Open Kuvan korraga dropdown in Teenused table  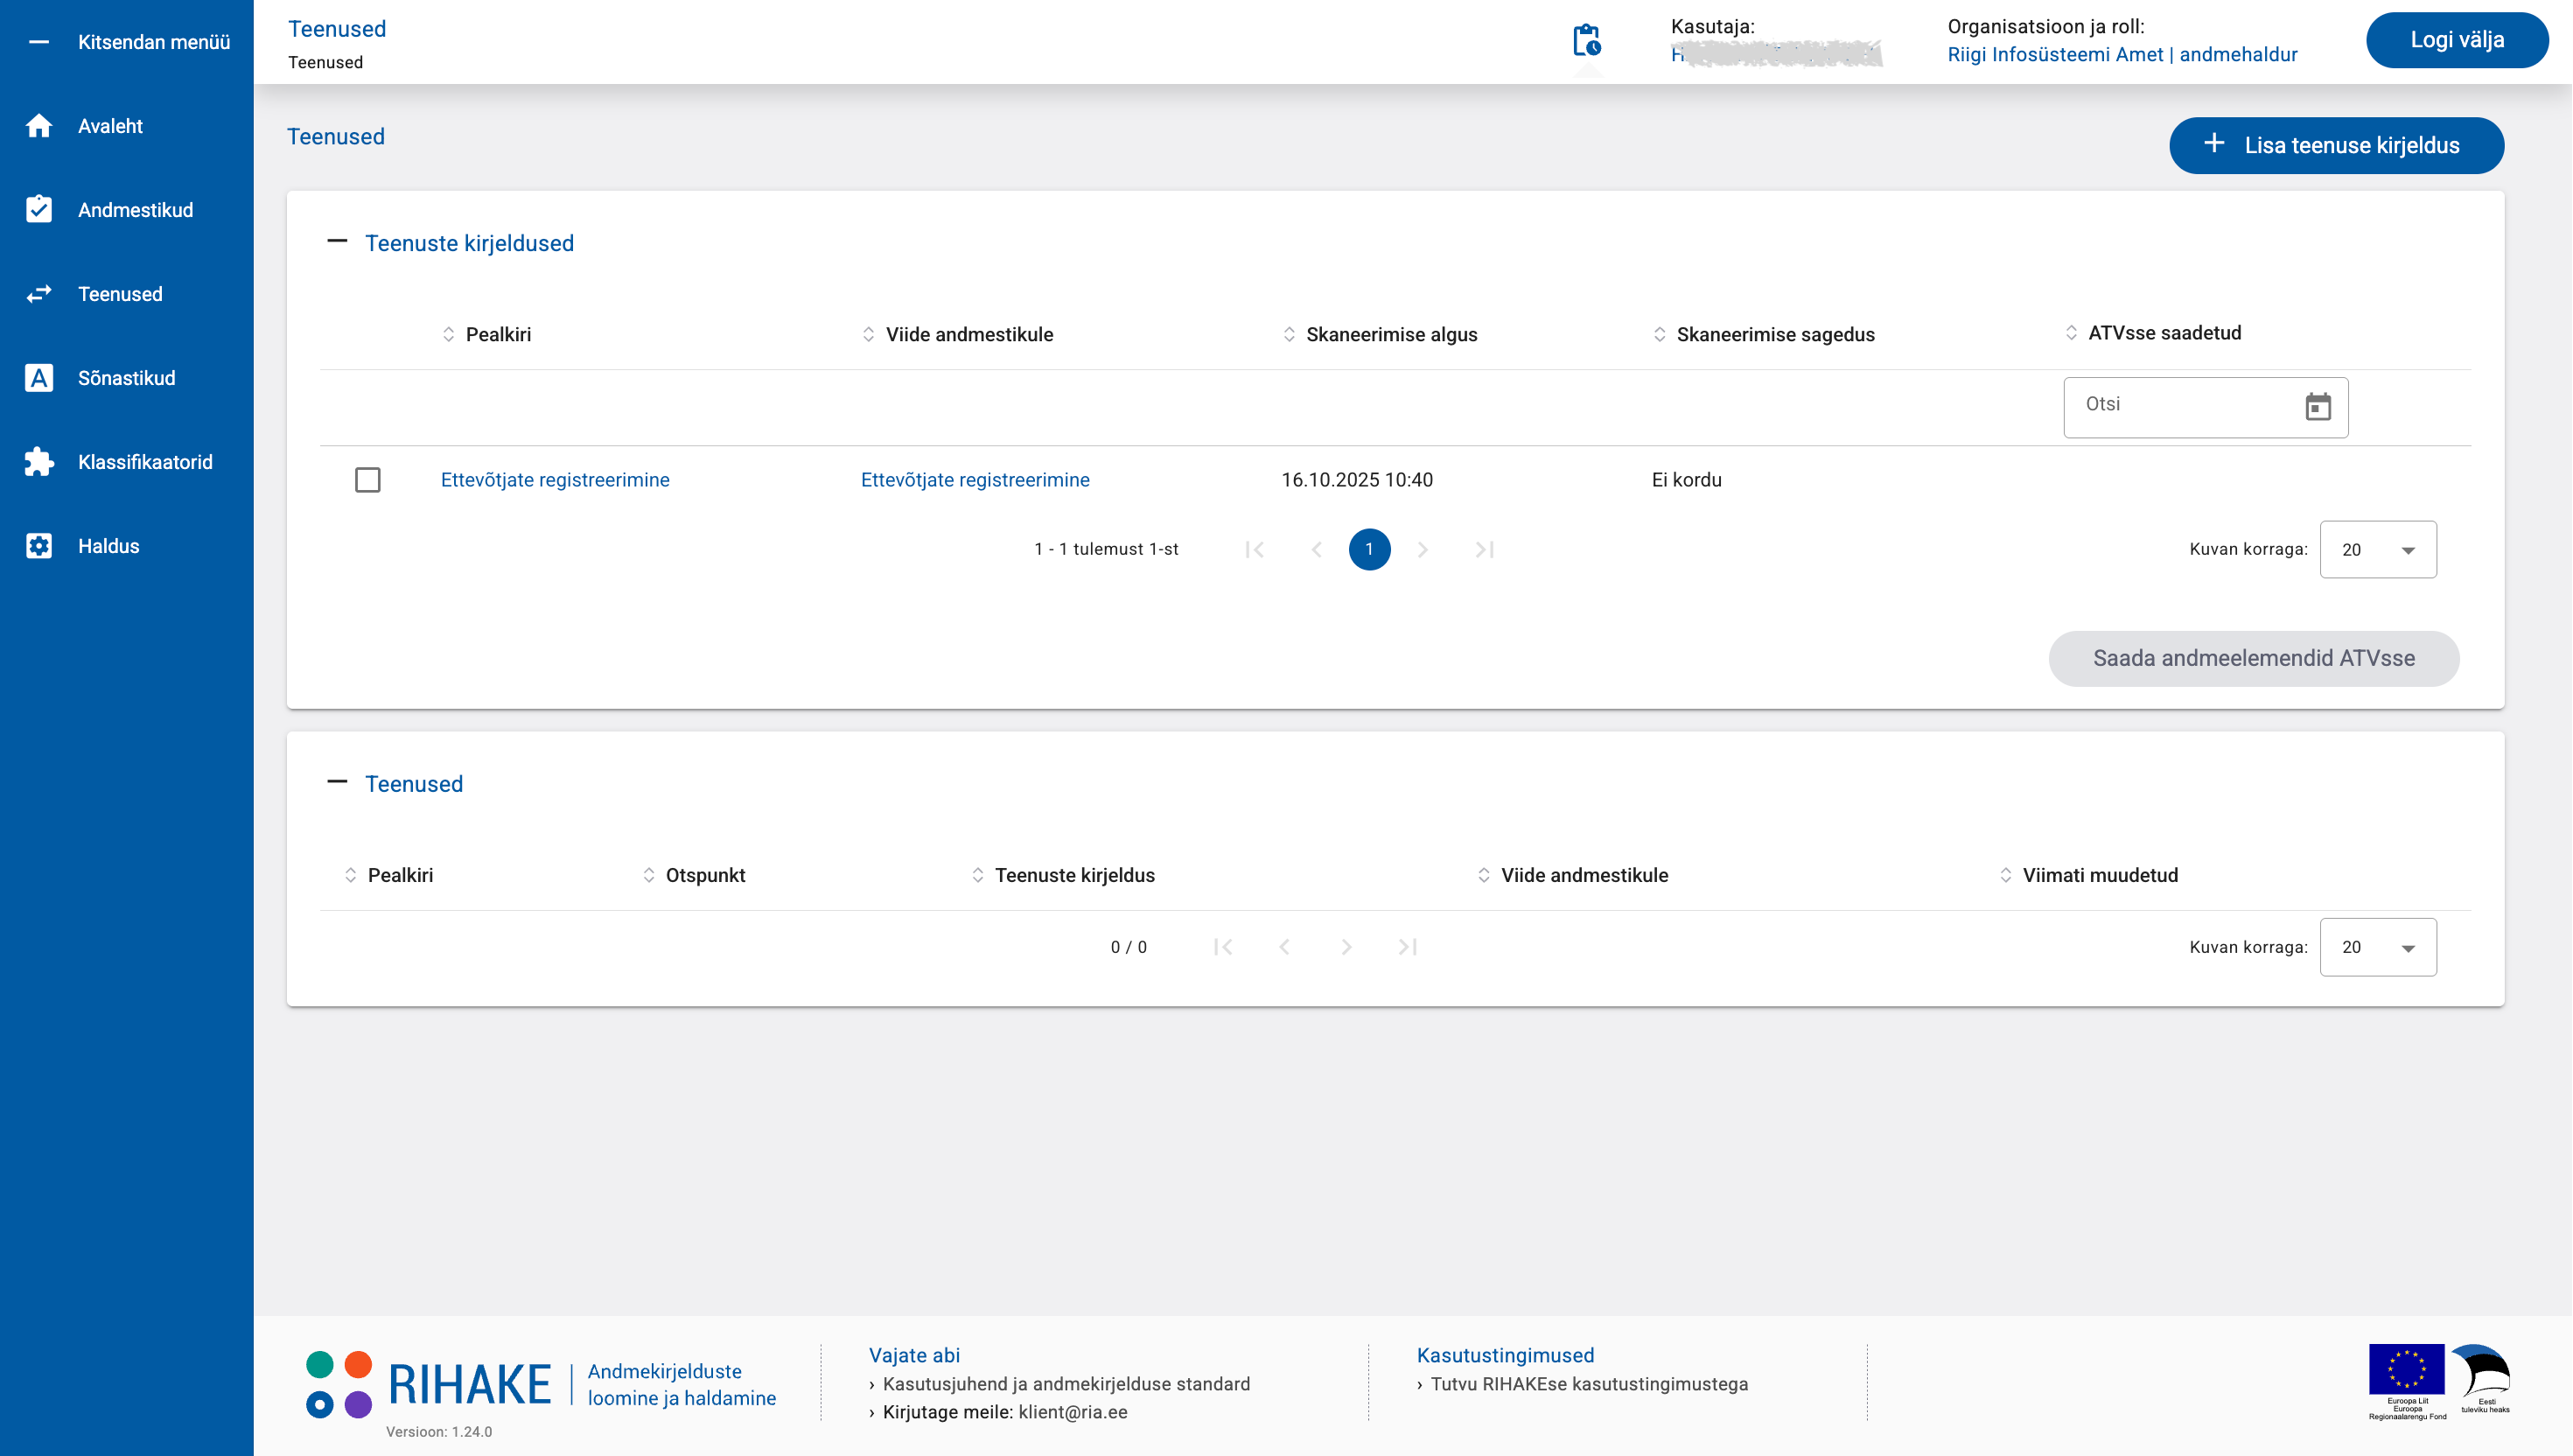tap(2377, 947)
